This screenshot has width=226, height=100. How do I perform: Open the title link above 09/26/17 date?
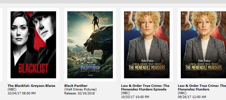pyautogui.click(x=202, y=87)
